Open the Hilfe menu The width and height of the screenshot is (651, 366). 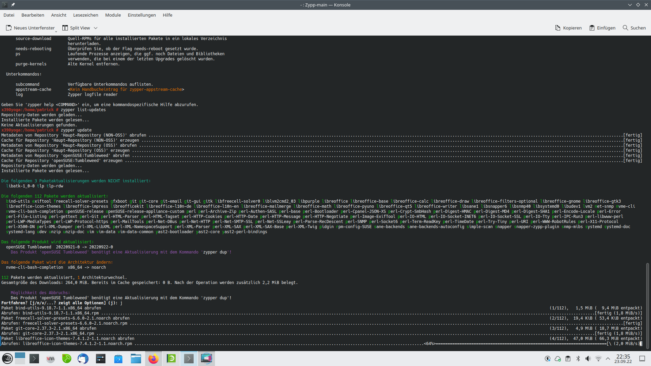coord(167,15)
